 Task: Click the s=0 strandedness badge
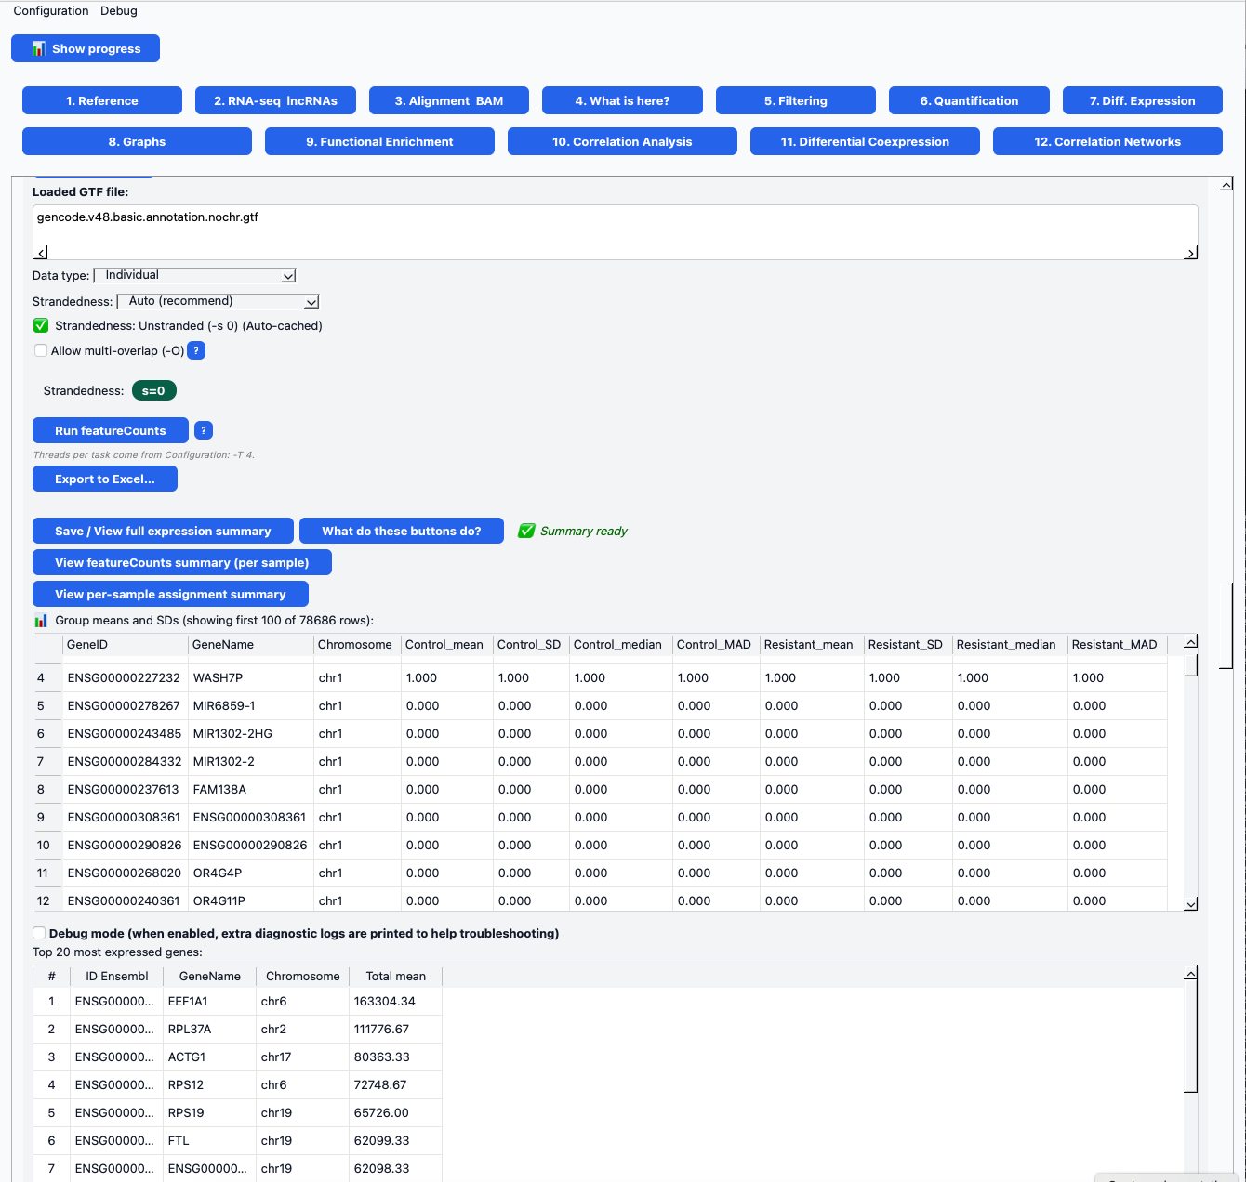pos(153,390)
